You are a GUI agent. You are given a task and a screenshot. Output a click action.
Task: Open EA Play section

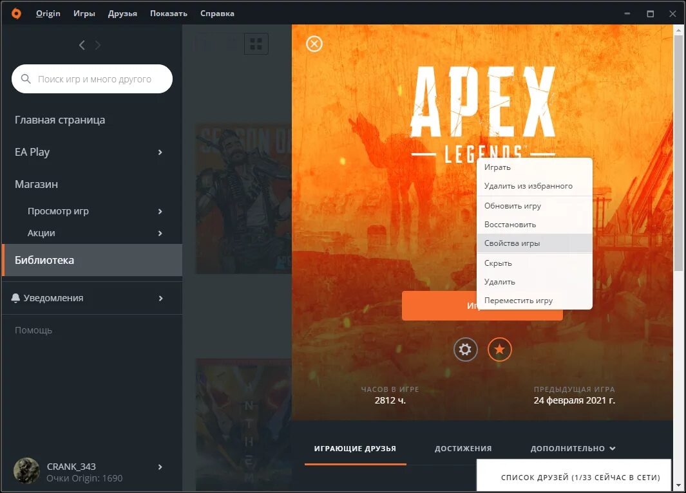coord(32,152)
